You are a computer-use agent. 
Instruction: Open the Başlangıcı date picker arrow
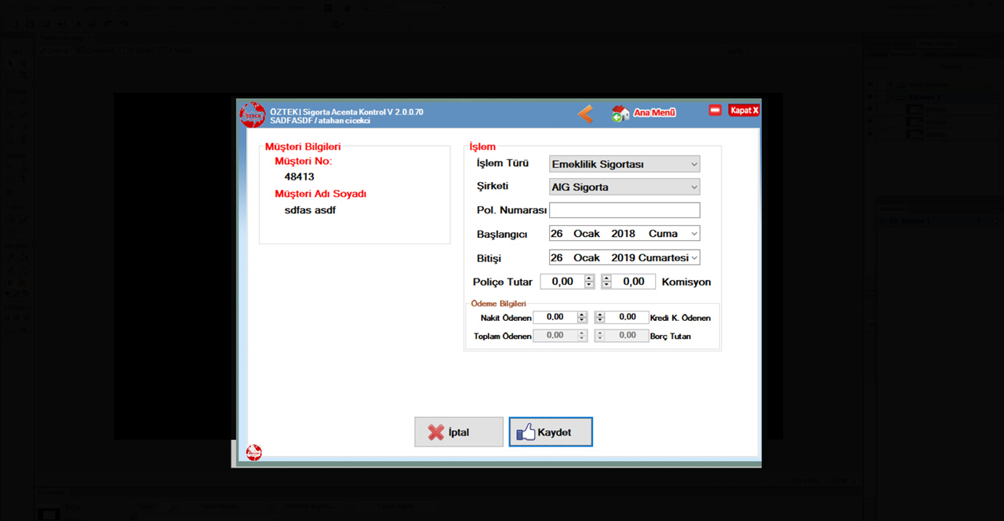coord(693,234)
